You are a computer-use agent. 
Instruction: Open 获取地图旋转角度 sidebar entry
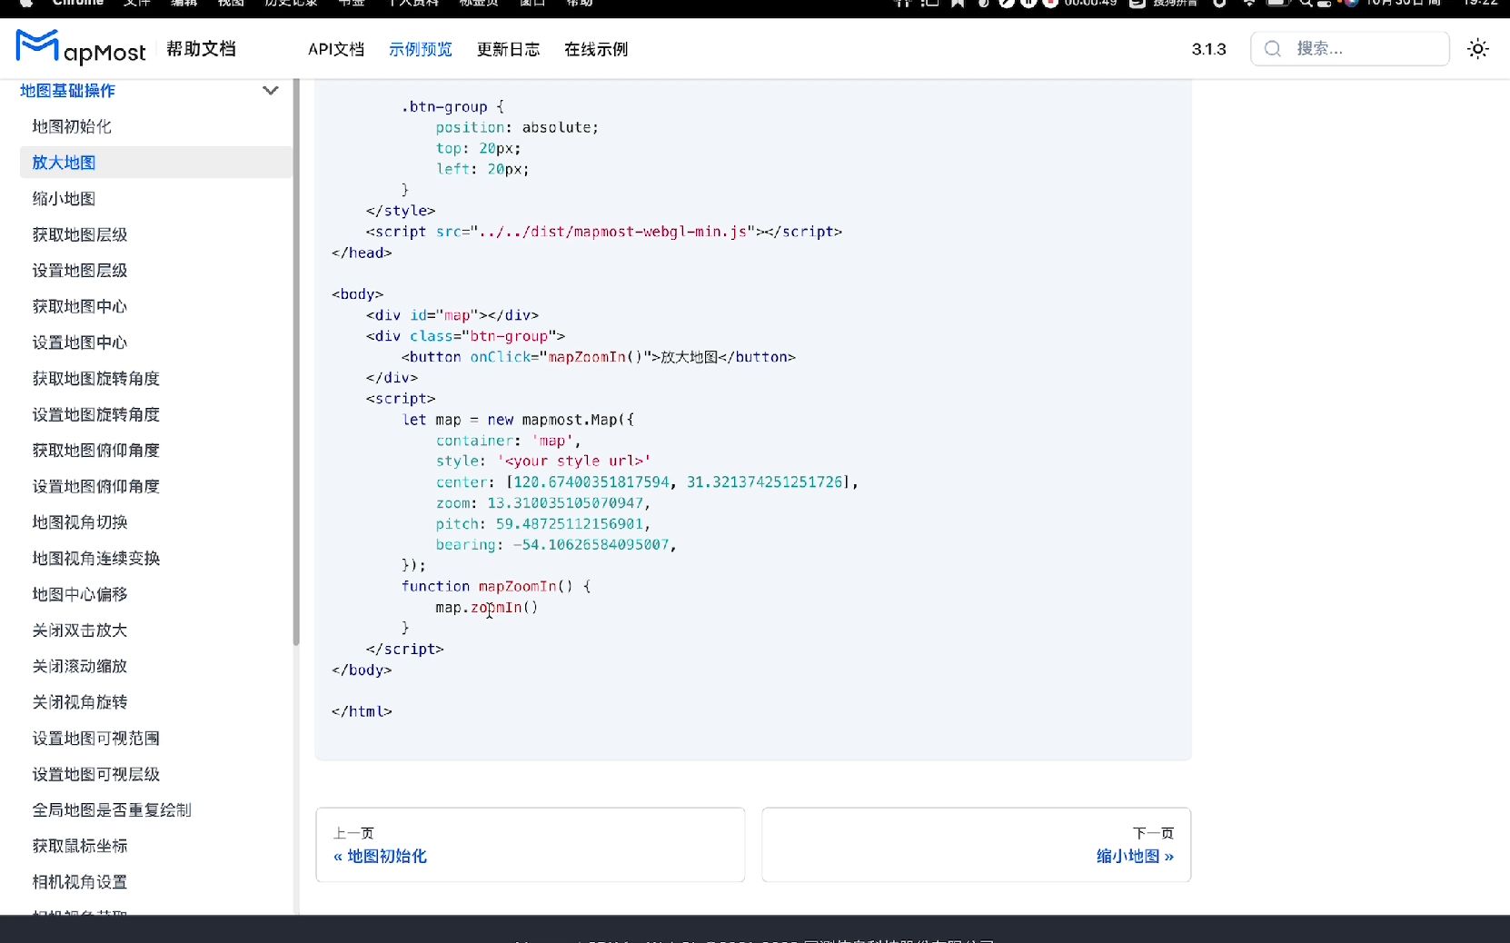click(x=96, y=379)
